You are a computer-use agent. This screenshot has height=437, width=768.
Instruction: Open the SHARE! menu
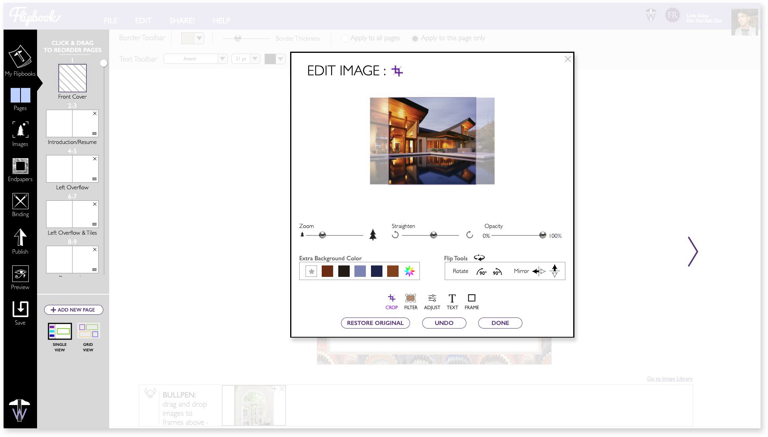(182, 21)
